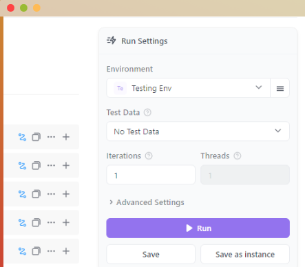Click the plus icon in the top step row
The image size is (305, 267).
pos(66,137)
